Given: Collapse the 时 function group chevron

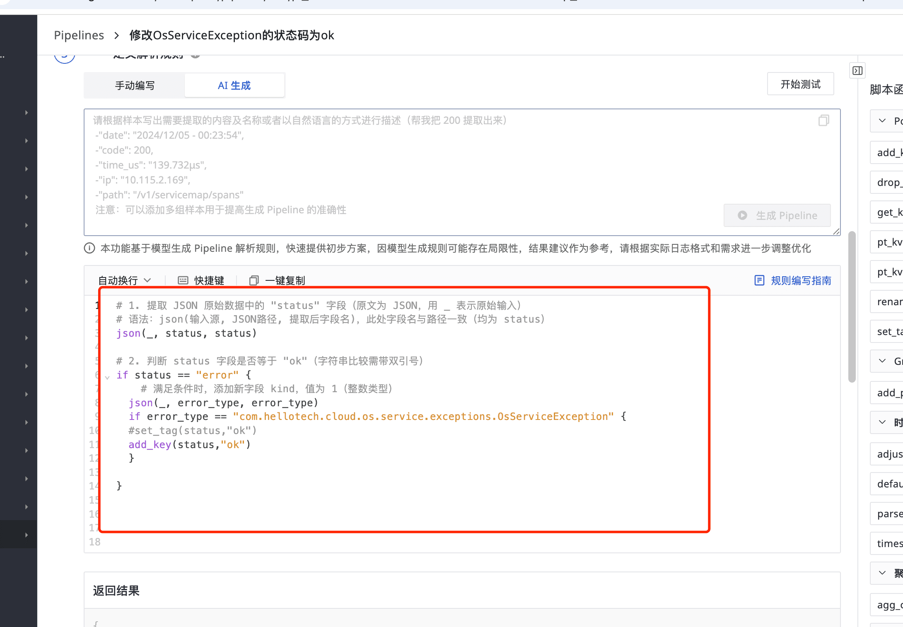Looking at the screenshot, I should tap(882, 422).
